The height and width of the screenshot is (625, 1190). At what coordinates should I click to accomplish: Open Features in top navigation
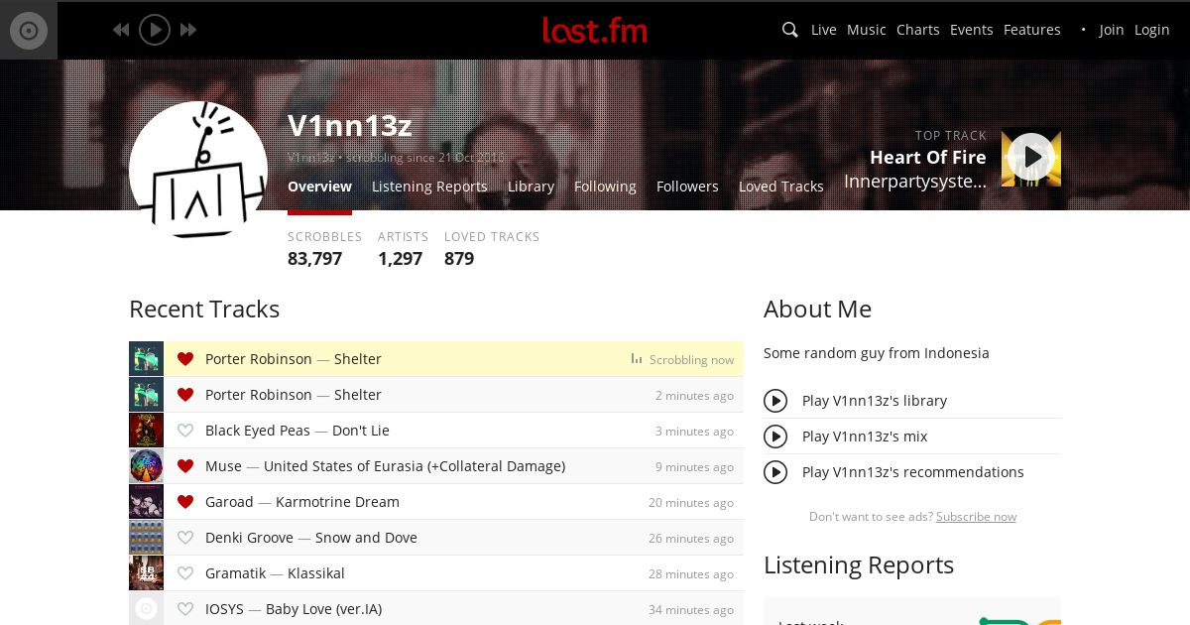pos(1032,30)
